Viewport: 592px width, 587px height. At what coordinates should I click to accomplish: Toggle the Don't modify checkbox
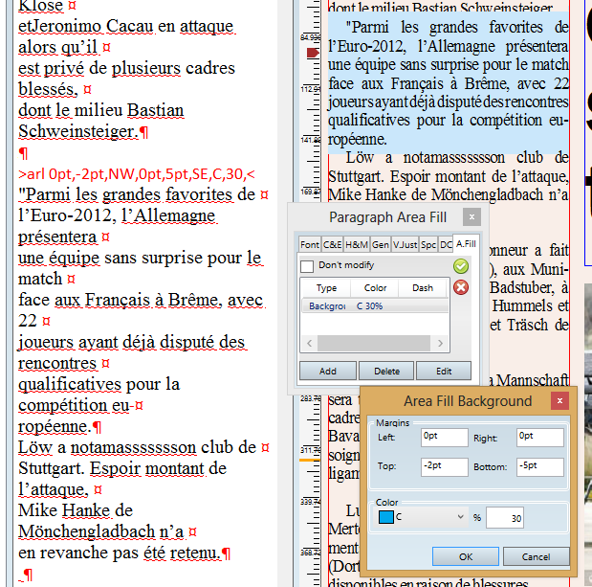click(x=307, y=266)
